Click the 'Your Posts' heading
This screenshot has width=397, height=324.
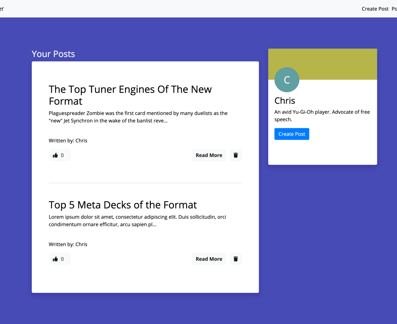point(53,54)
